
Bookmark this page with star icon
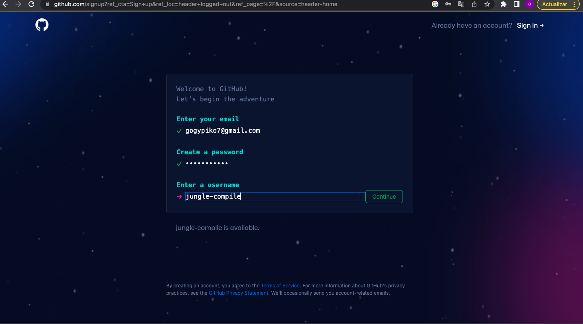click(x=487, y=4)
